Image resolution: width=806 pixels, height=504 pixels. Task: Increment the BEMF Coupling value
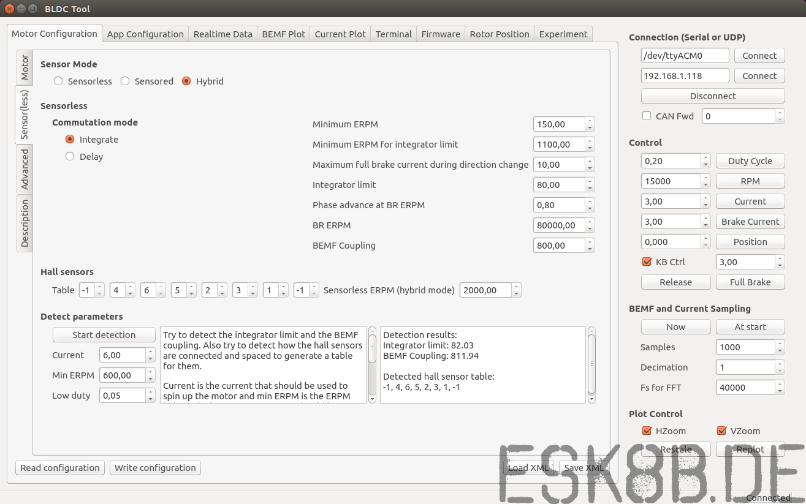click(590, 242)
